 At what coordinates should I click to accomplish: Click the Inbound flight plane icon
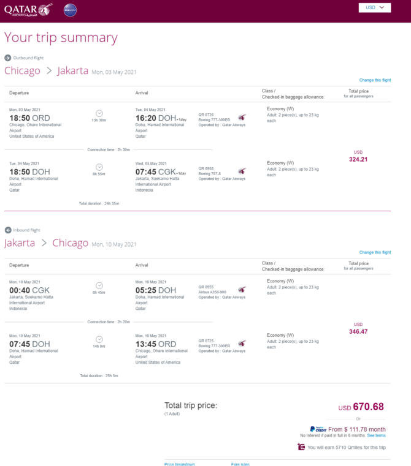click(8, 230)
